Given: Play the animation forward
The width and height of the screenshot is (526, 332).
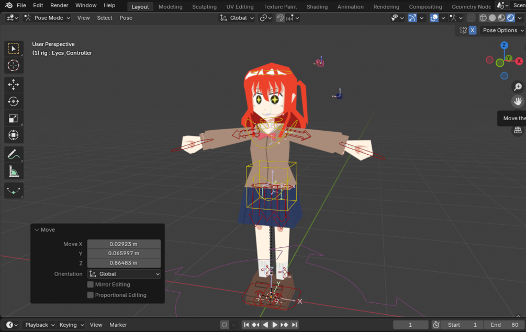Looking at the screenshot, I should tap(275, 325).
